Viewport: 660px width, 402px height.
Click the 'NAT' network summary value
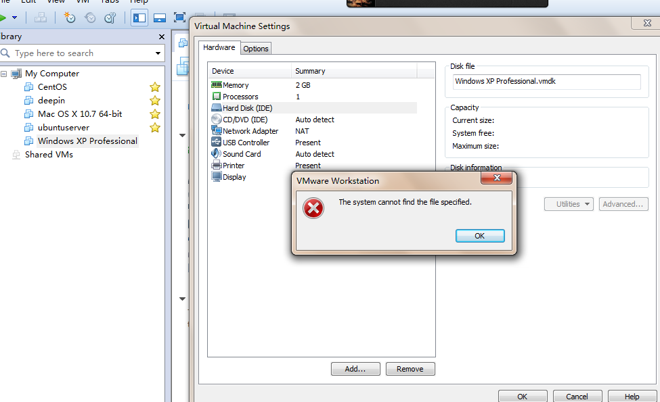coord(302,131)
